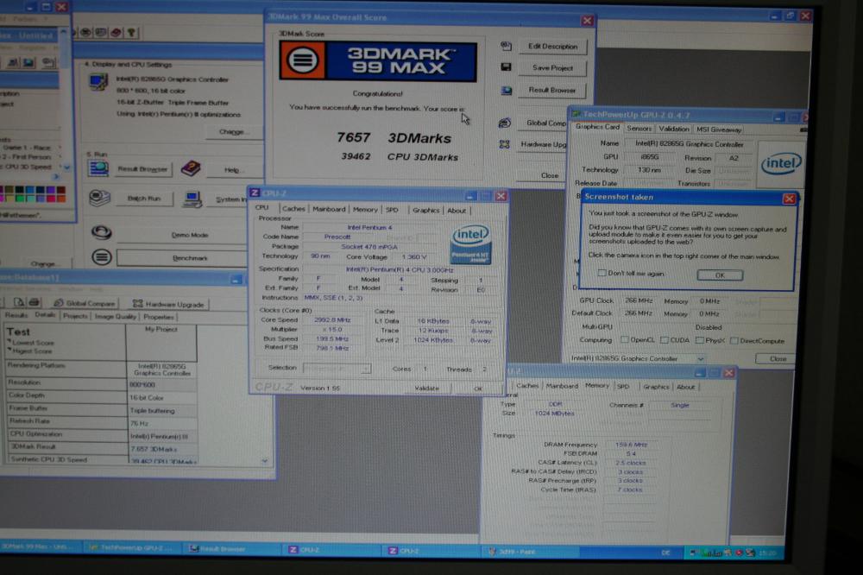
Task: Open the Graphics tab in front CPU-Z window
Action: point(426,210)
